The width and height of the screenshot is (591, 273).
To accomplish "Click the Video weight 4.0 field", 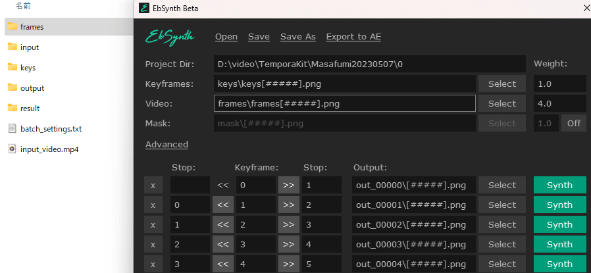I will pos(559,103).
